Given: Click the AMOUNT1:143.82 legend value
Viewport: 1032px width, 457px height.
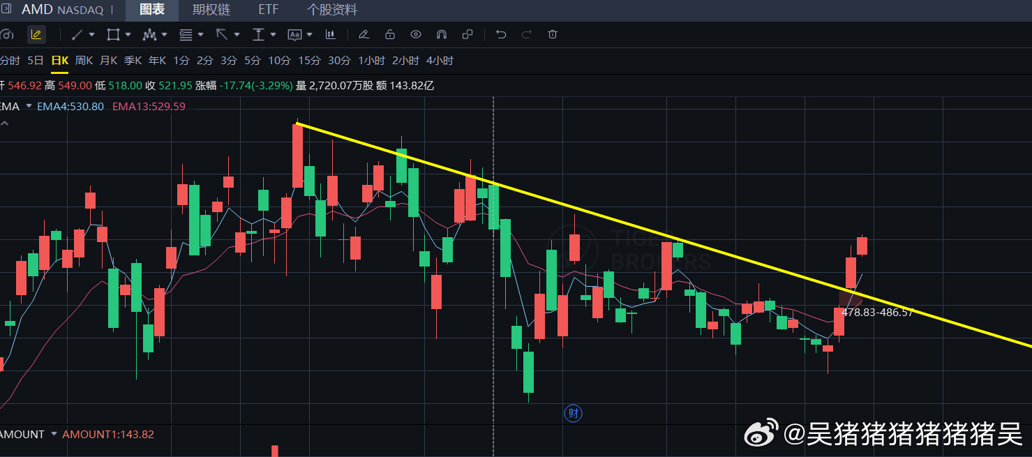Looking at the screenshot, I should (x=108, y=434).
